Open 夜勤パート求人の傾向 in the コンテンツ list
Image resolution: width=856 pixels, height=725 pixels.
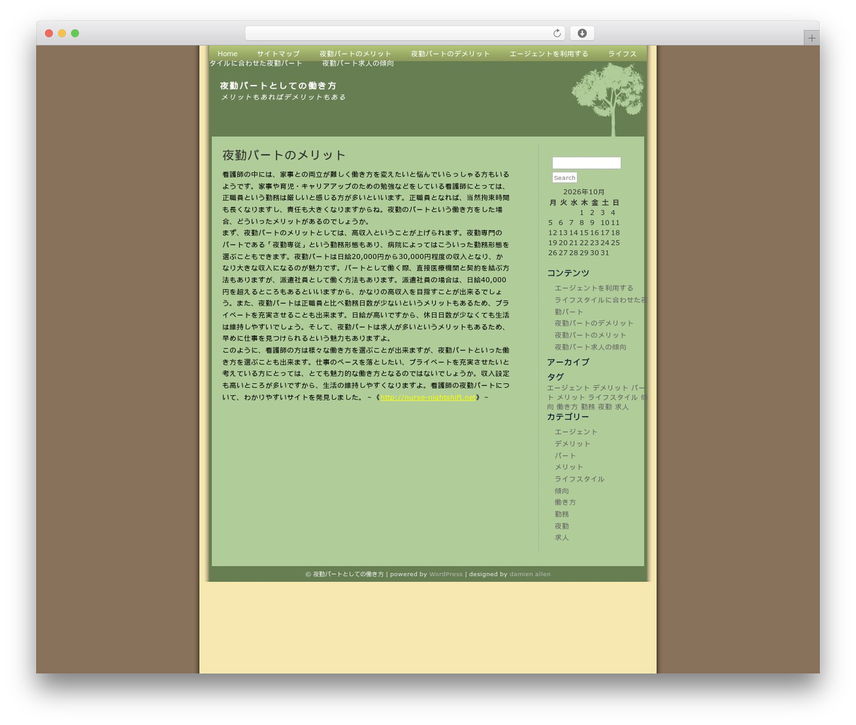pos(591,347)
